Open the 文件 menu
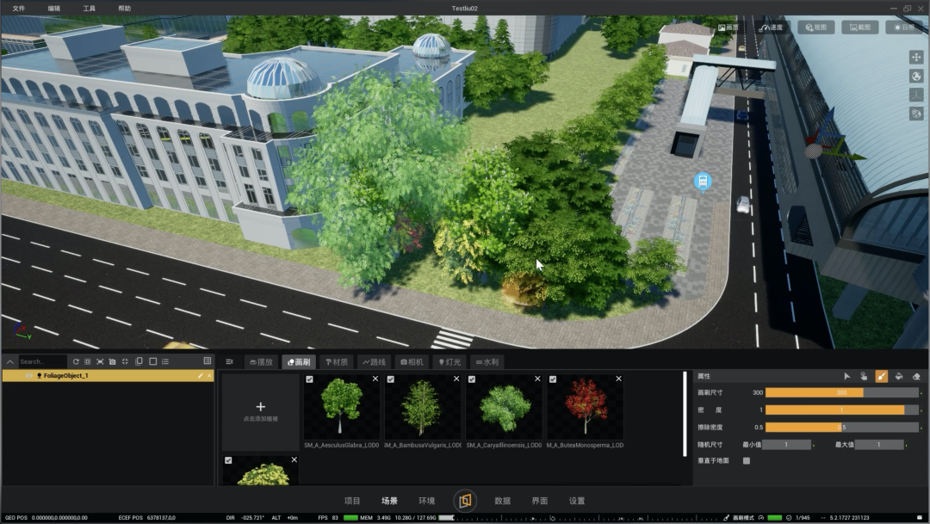Viewport: 930px width, 524px height. [19, 8]
